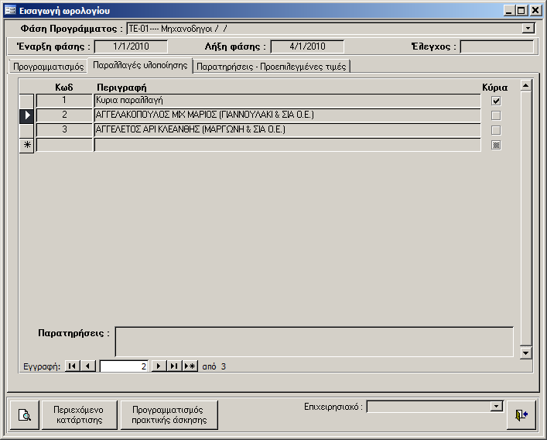Go to next record navigation button
Image resolution: width=547 pixels, height=440 pixels.
click(159, 366)
